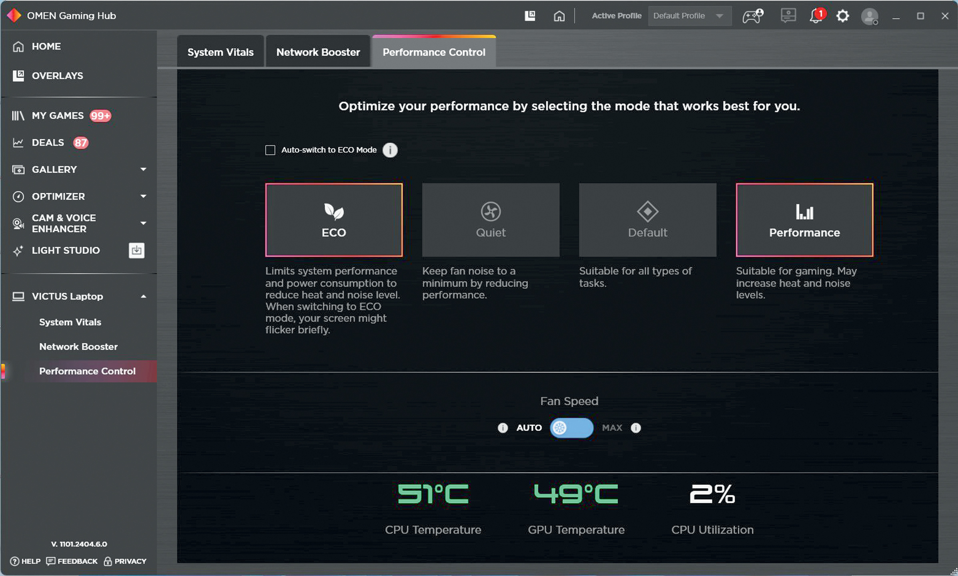Click info icon left of AUTO fan label
958x576 pixels.
pos(503,428)
